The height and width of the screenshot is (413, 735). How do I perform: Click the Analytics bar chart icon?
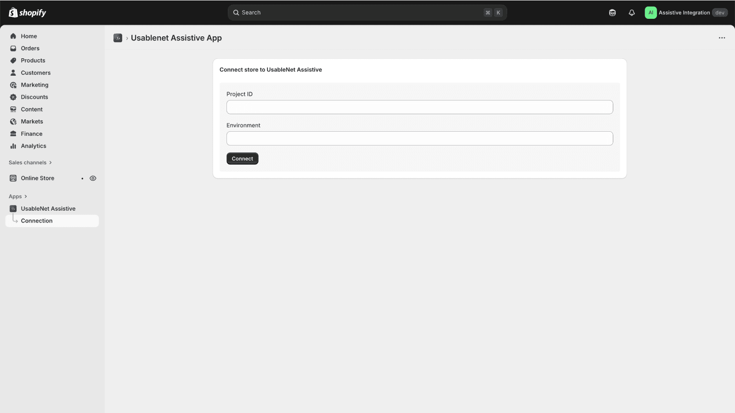pyautogui.click(x=13, y=146)
